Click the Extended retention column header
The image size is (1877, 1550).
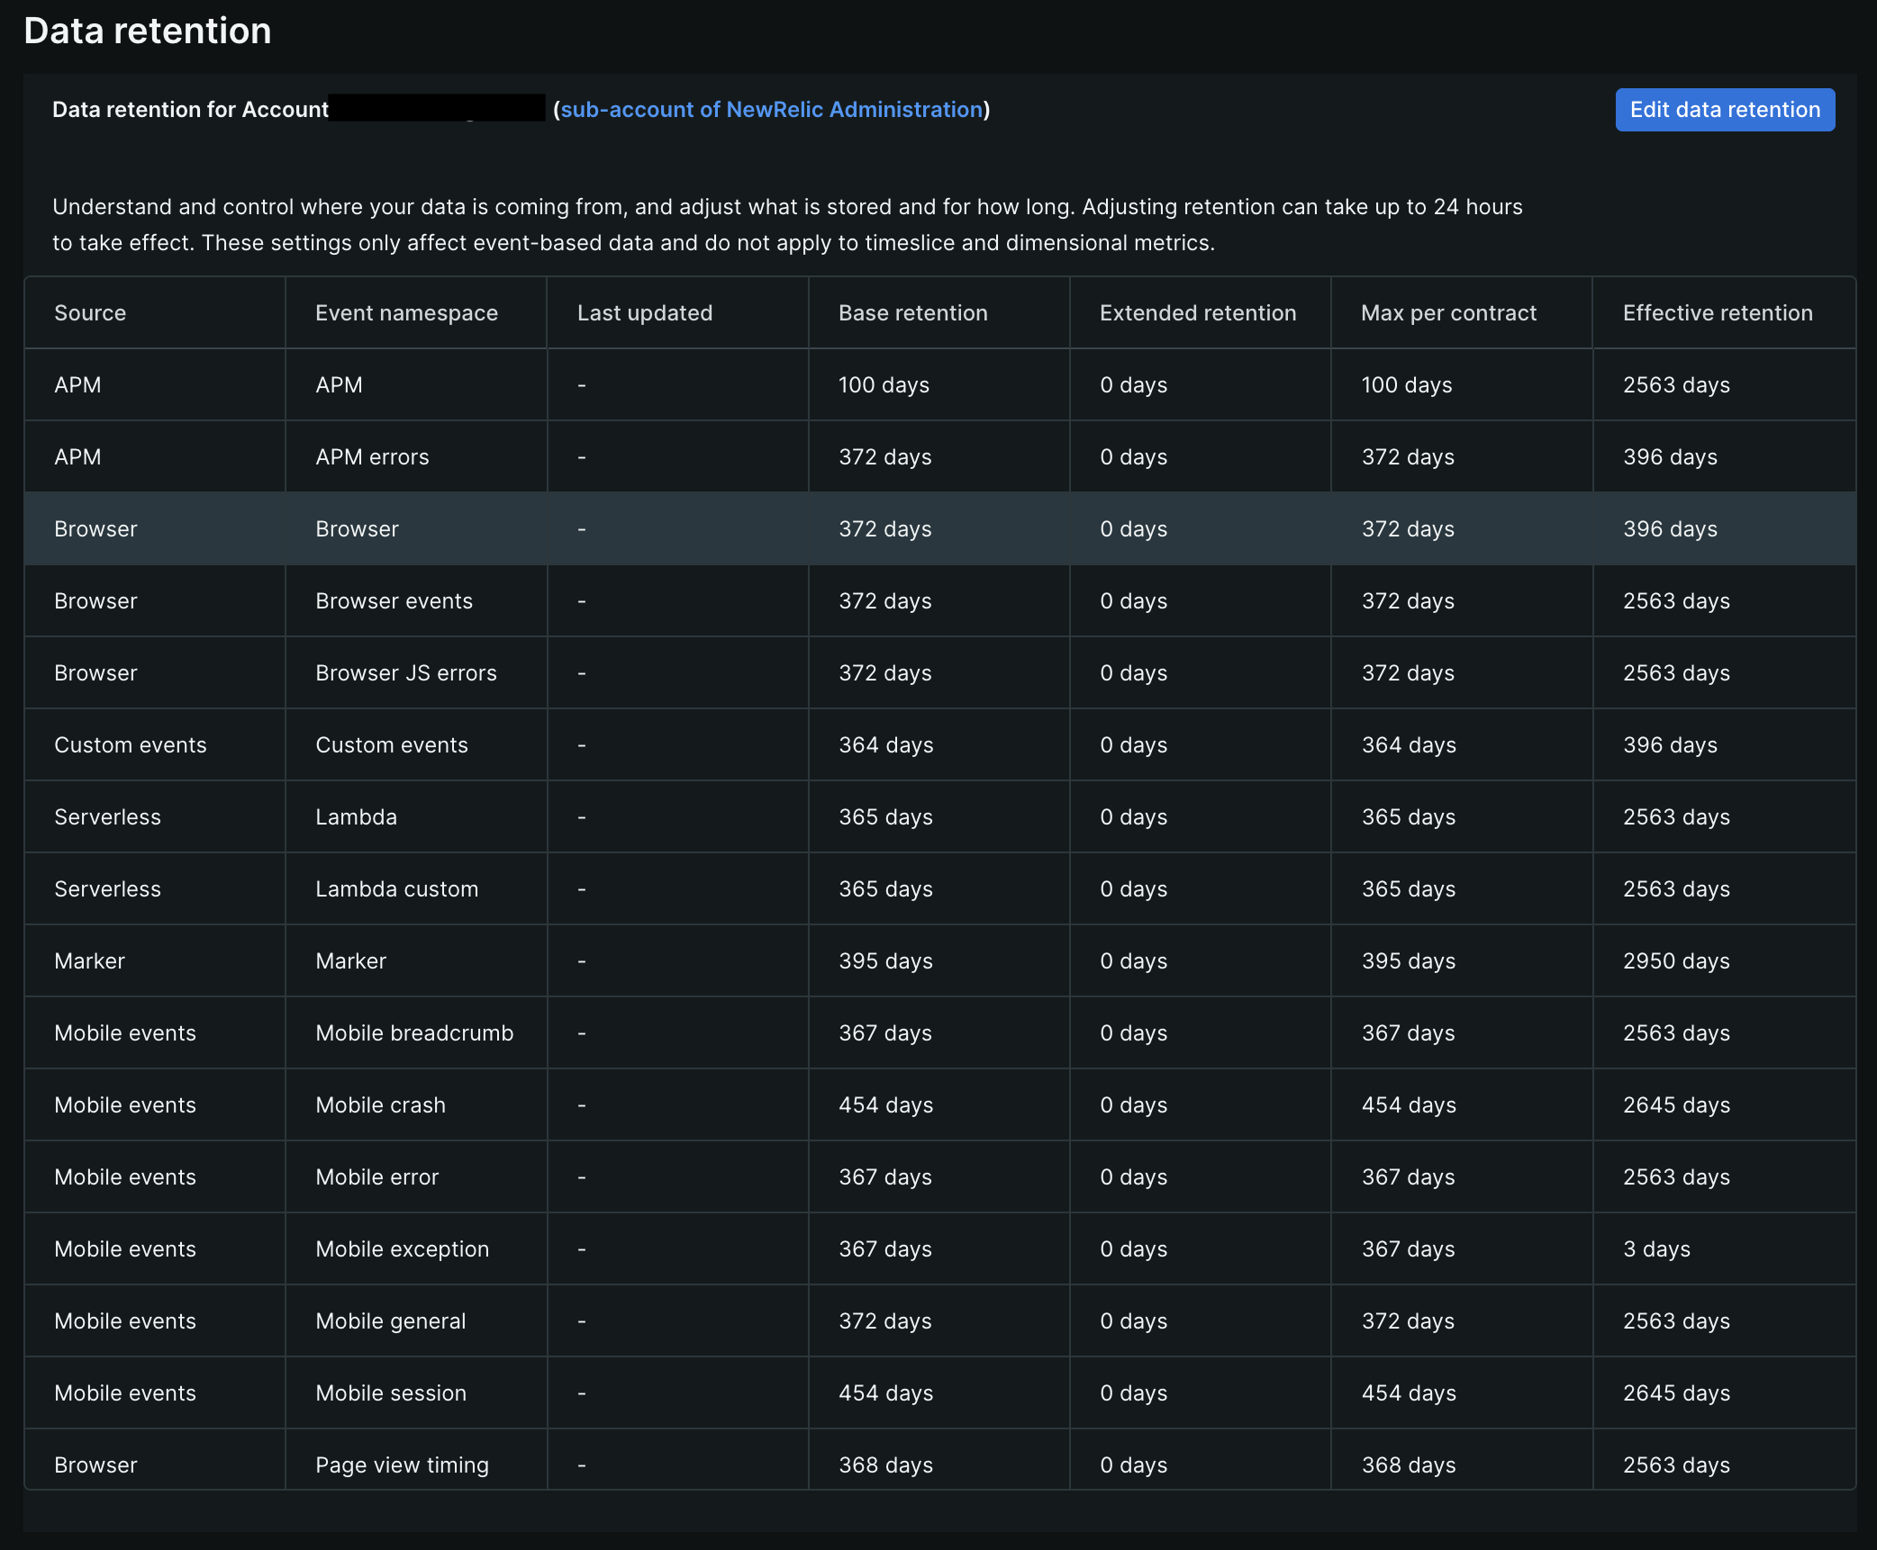point(1197,313)
